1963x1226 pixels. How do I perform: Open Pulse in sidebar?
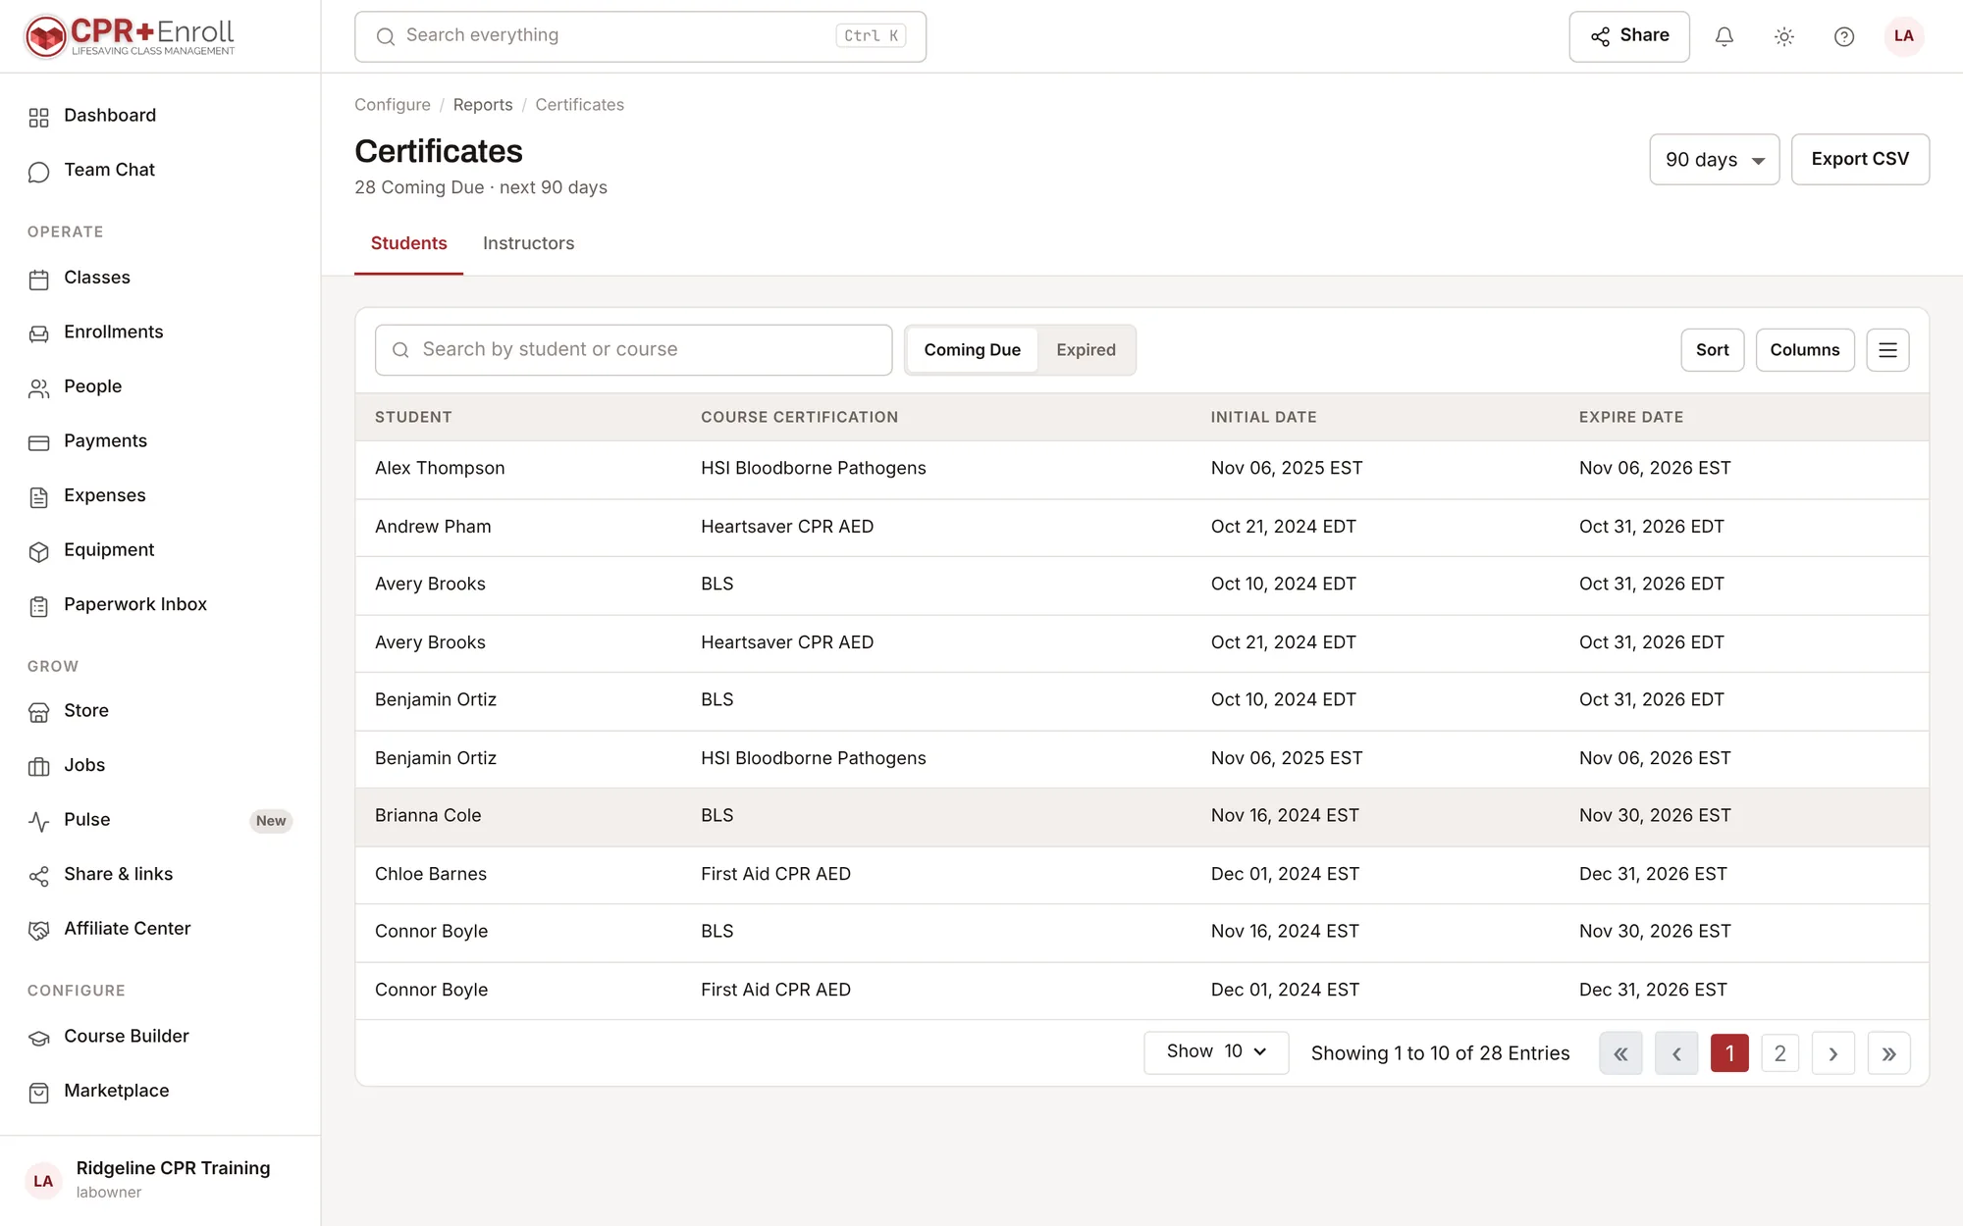(x=160, y=820)
